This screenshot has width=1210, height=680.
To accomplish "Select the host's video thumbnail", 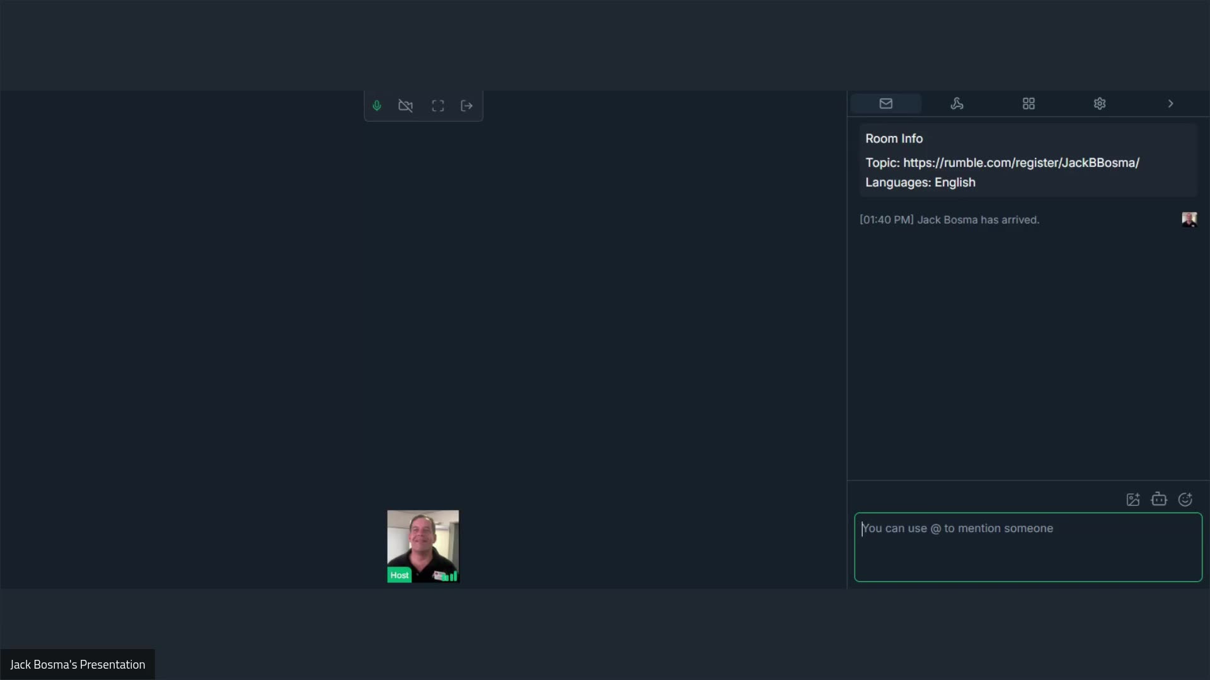I will click(423, 541).
